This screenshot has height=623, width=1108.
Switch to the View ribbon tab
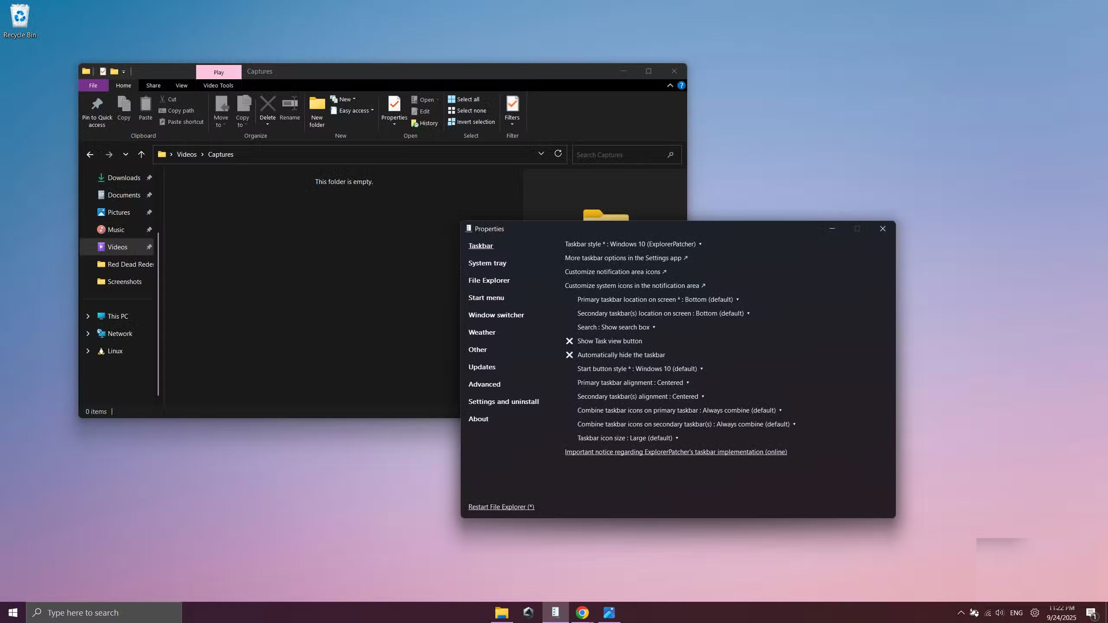(181, 85)
